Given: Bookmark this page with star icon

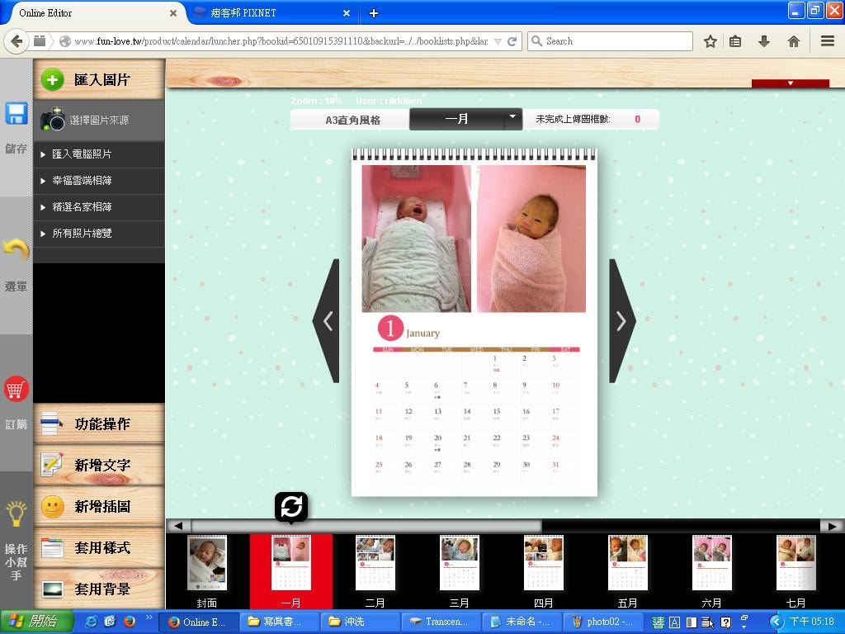Looking at the screenshot, I should tap(710, 41).
